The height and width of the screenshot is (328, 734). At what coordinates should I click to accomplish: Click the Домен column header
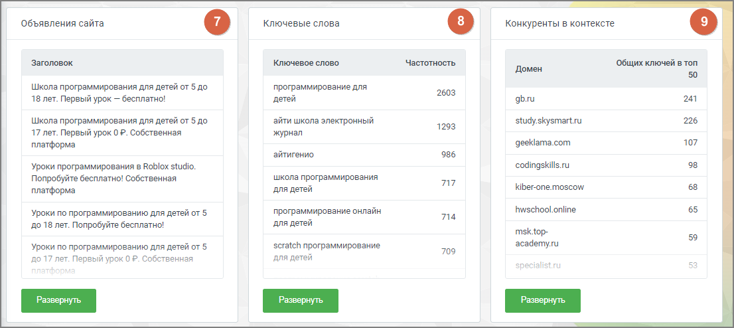click(x=529, y=69)
